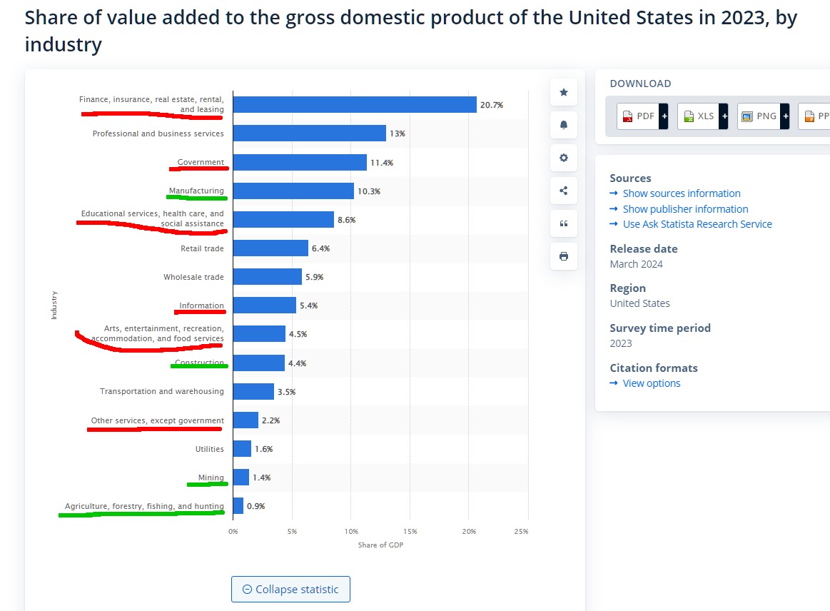830x611 pixels.
Task: Click the star favorite icon
Action: click(564, 92)
